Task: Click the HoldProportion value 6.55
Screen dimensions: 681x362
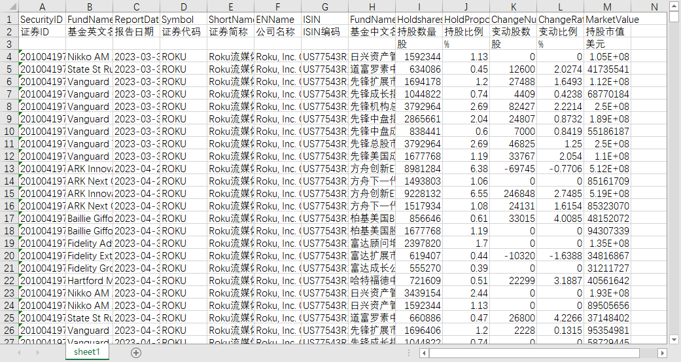Action: 466,193
